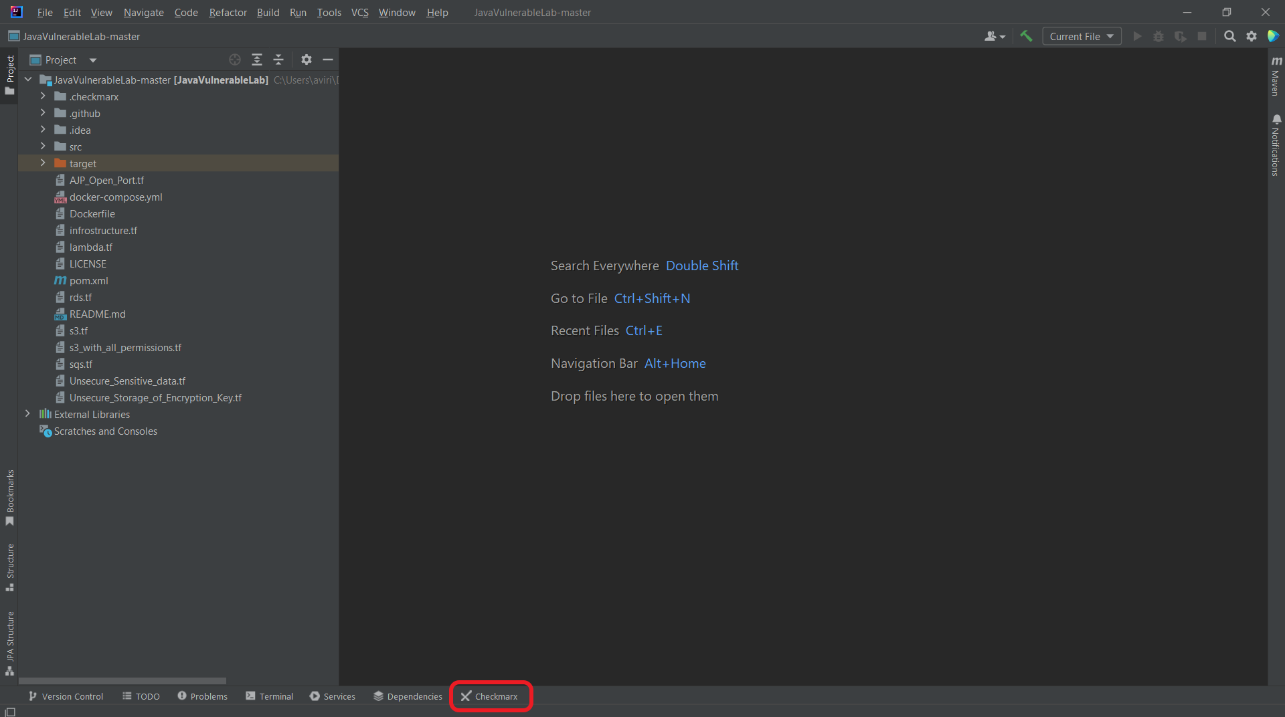Open IDE settings gear in top toolbar
This screenshot has height=717, width=1285.
click(1252, 36)
